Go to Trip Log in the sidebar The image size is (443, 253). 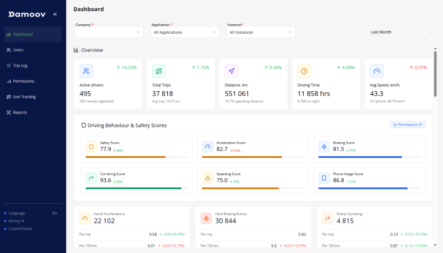click(x=20, y=66)
